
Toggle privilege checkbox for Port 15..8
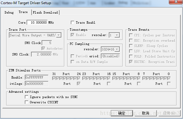click(139, 84)
